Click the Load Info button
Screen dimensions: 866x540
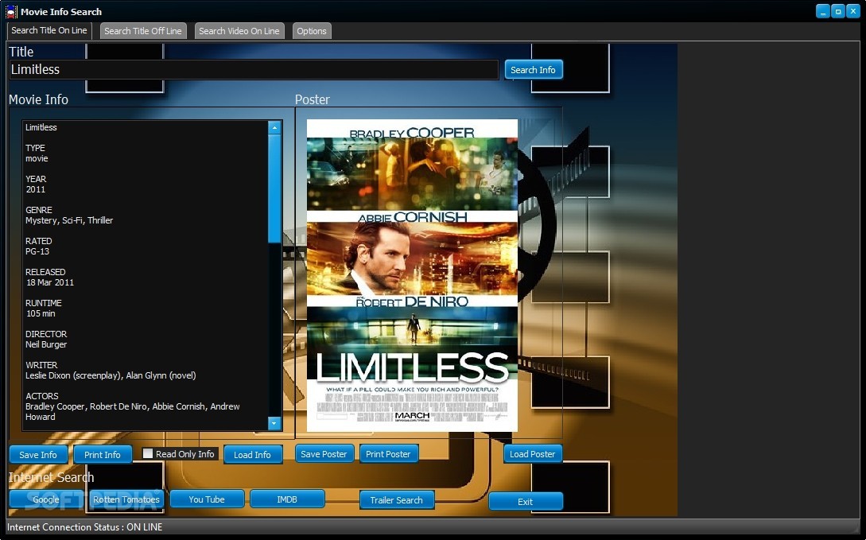coord(252,454)
